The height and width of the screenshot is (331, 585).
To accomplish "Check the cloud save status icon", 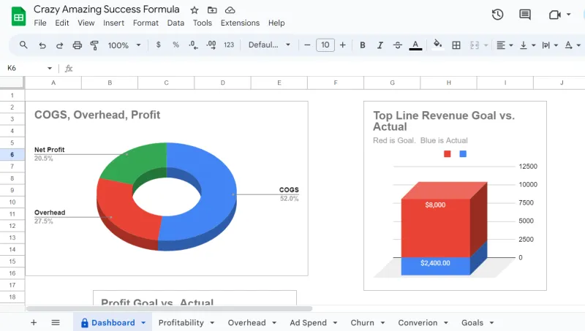I will [230, 10].
